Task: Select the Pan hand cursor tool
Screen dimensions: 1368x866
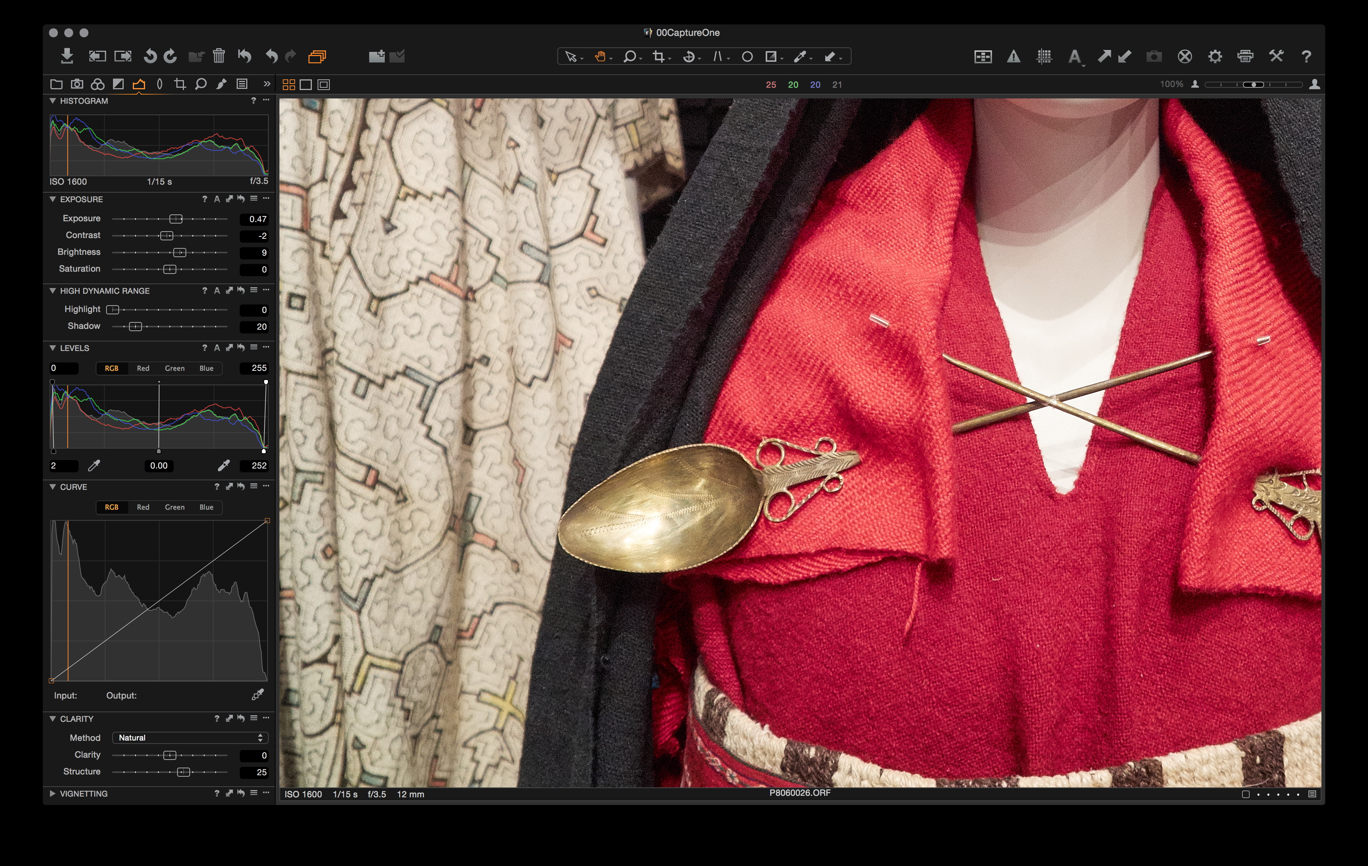Action: 600,56
